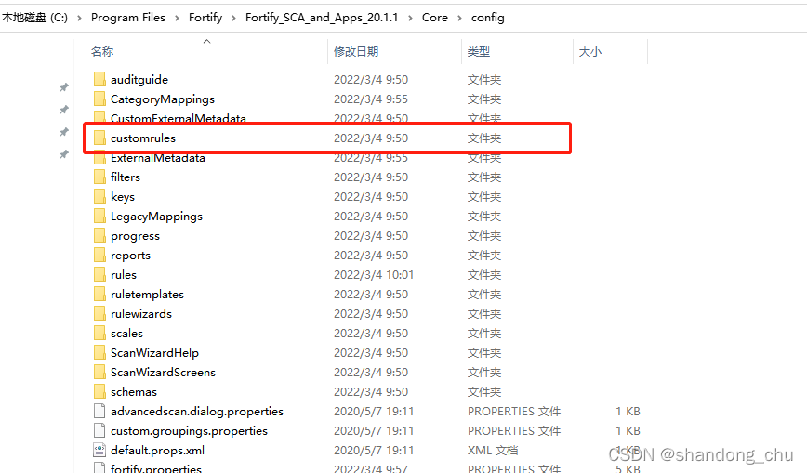Select the filters folder name
This screenshot has width=807, height=473.
[x=126, y=177]
